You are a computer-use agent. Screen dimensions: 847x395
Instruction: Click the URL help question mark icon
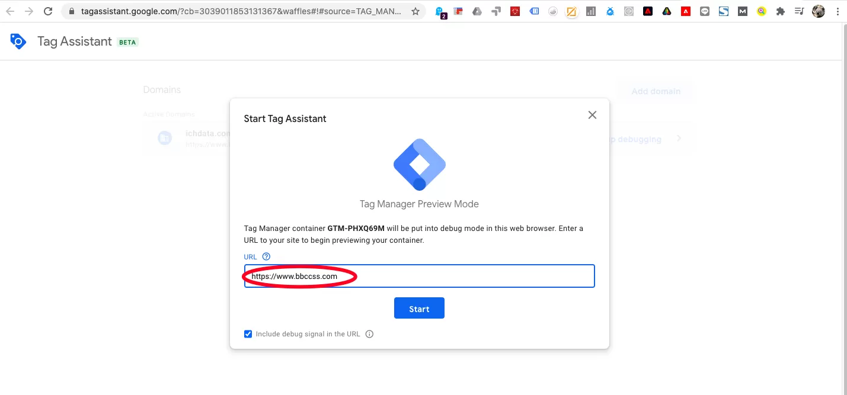coord(266,256)
